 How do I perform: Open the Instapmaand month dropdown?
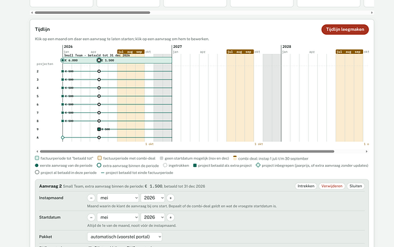[118, 198]
